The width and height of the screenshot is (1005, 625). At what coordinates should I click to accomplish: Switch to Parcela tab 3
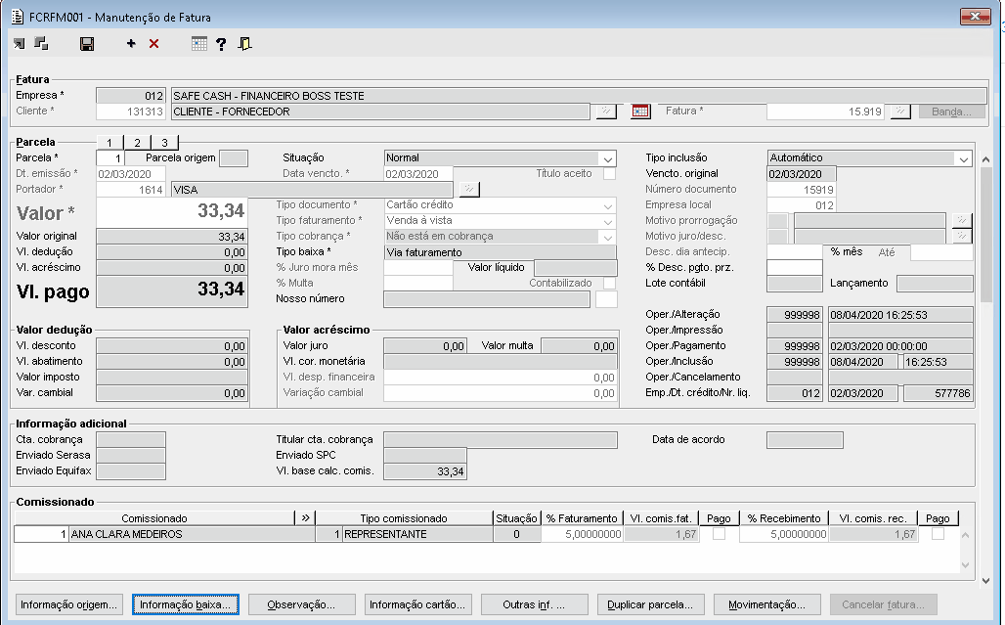click(x=165, y=143)
